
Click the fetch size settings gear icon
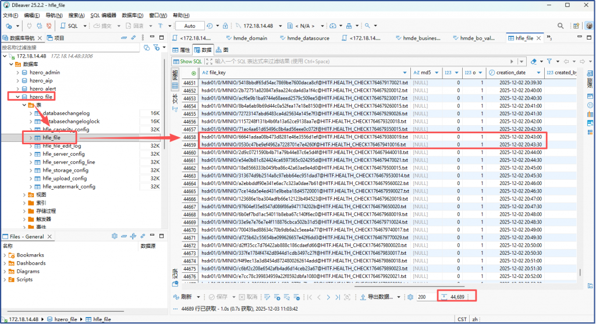(410, 297)
